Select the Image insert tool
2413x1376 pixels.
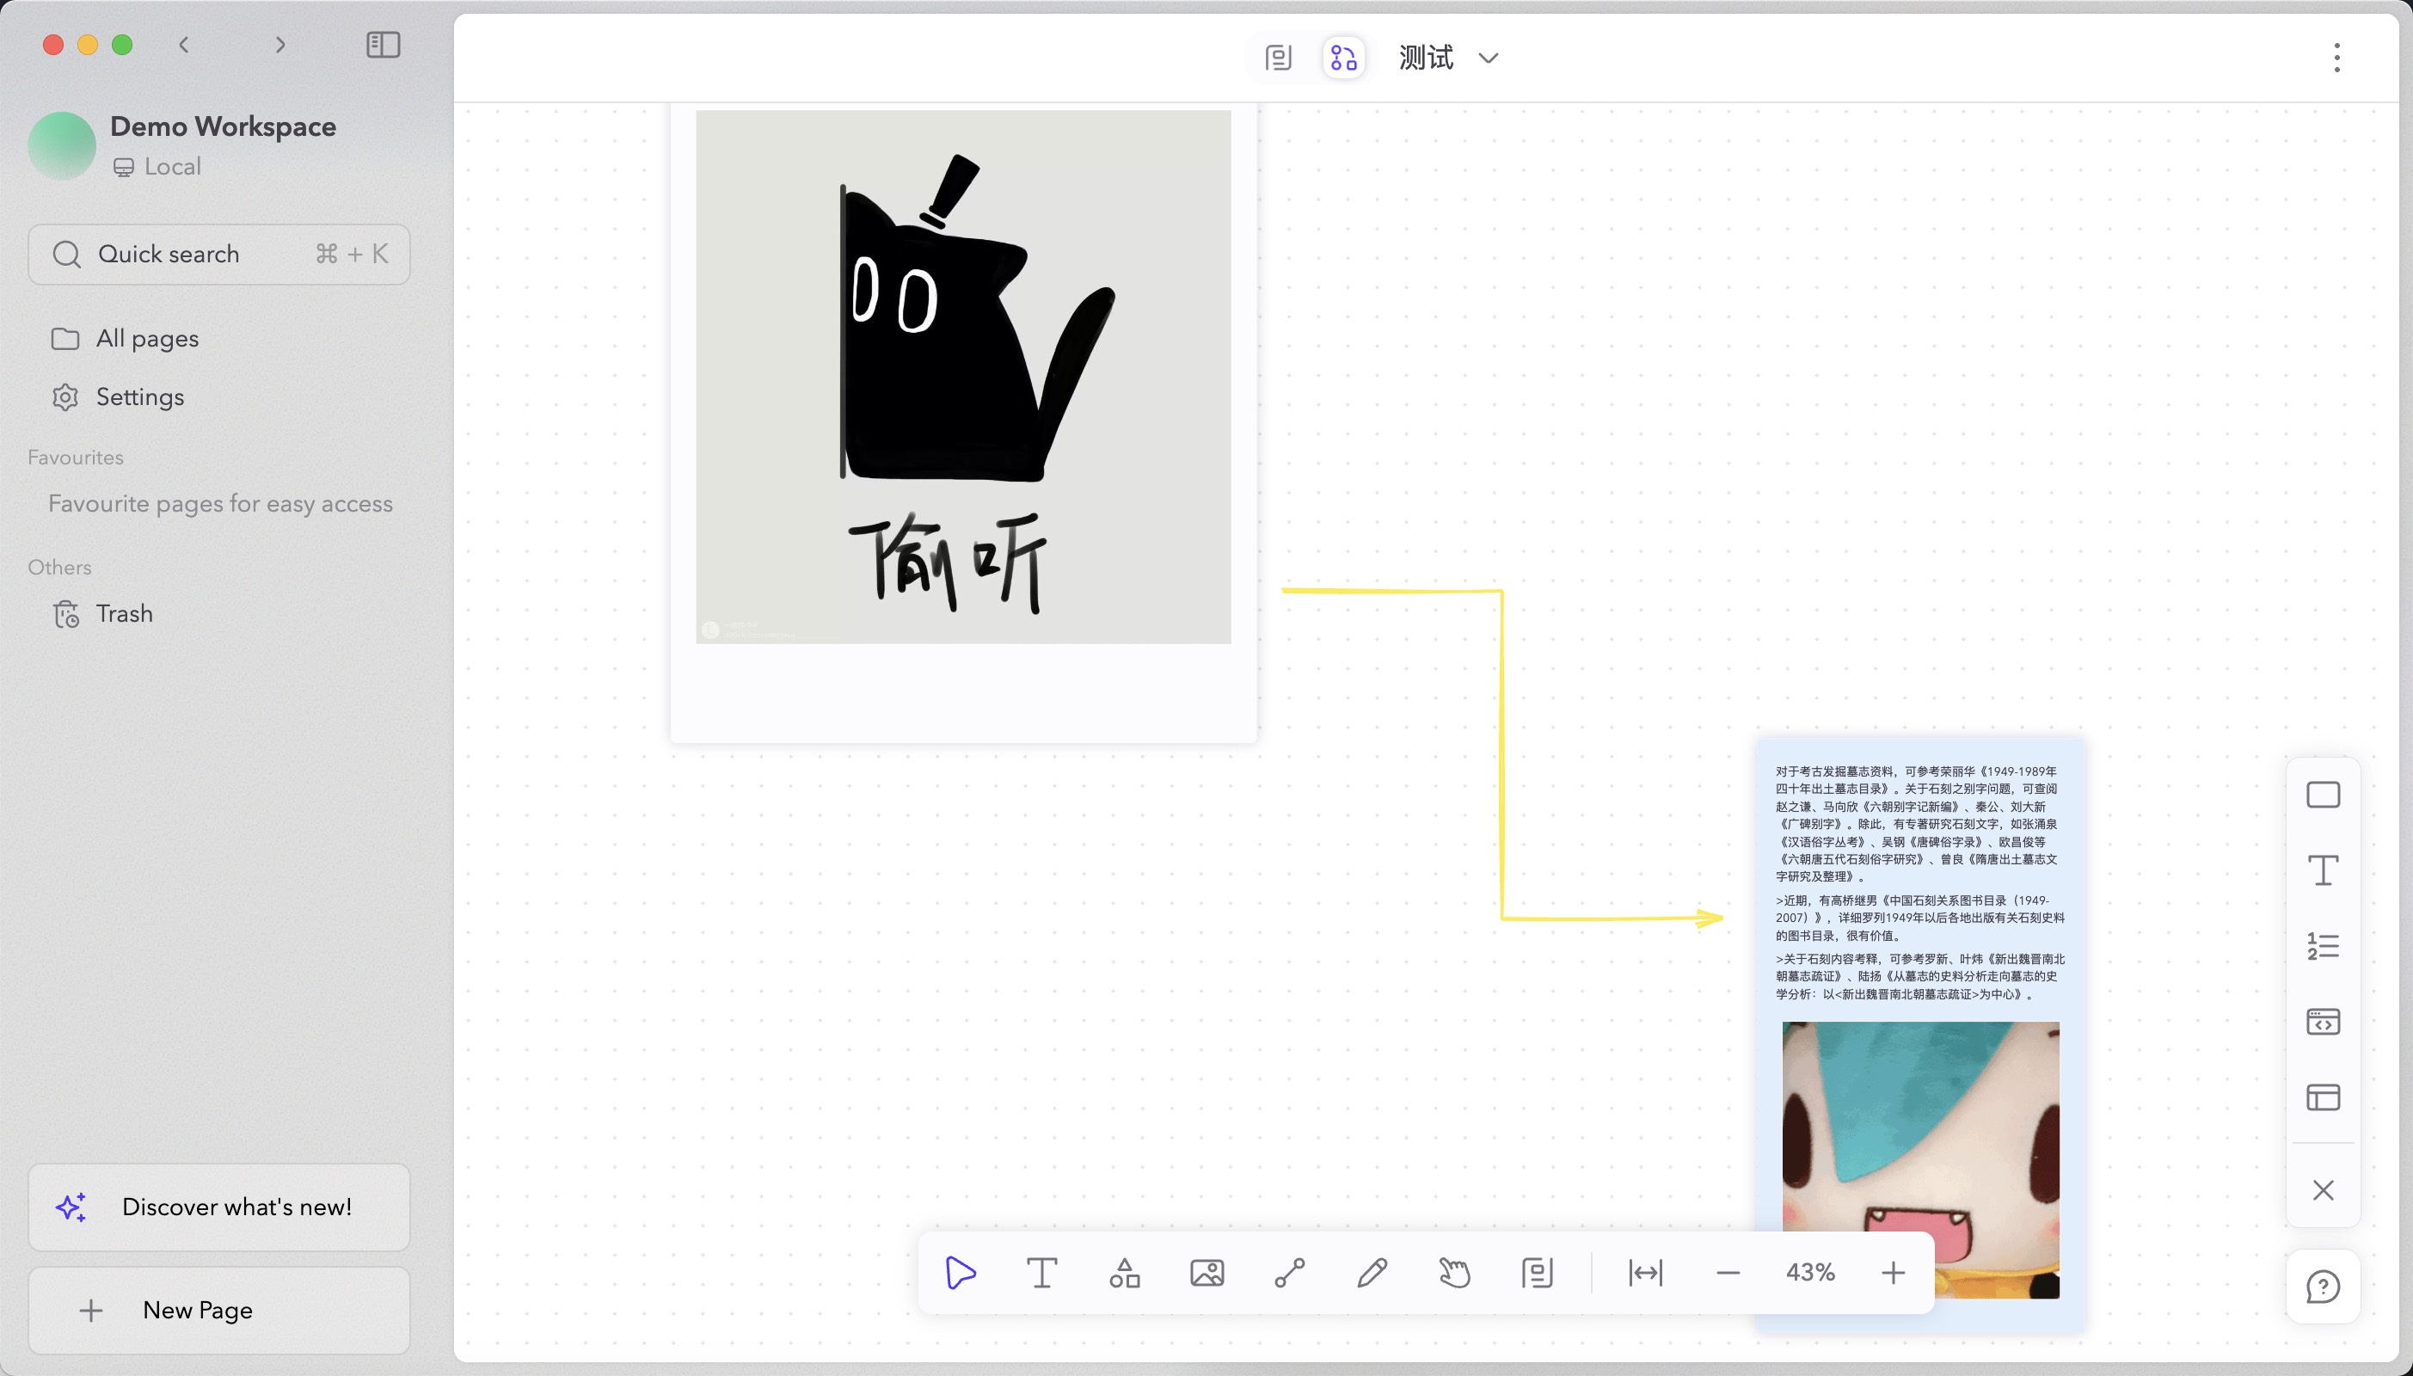tap(1206, 1273)
